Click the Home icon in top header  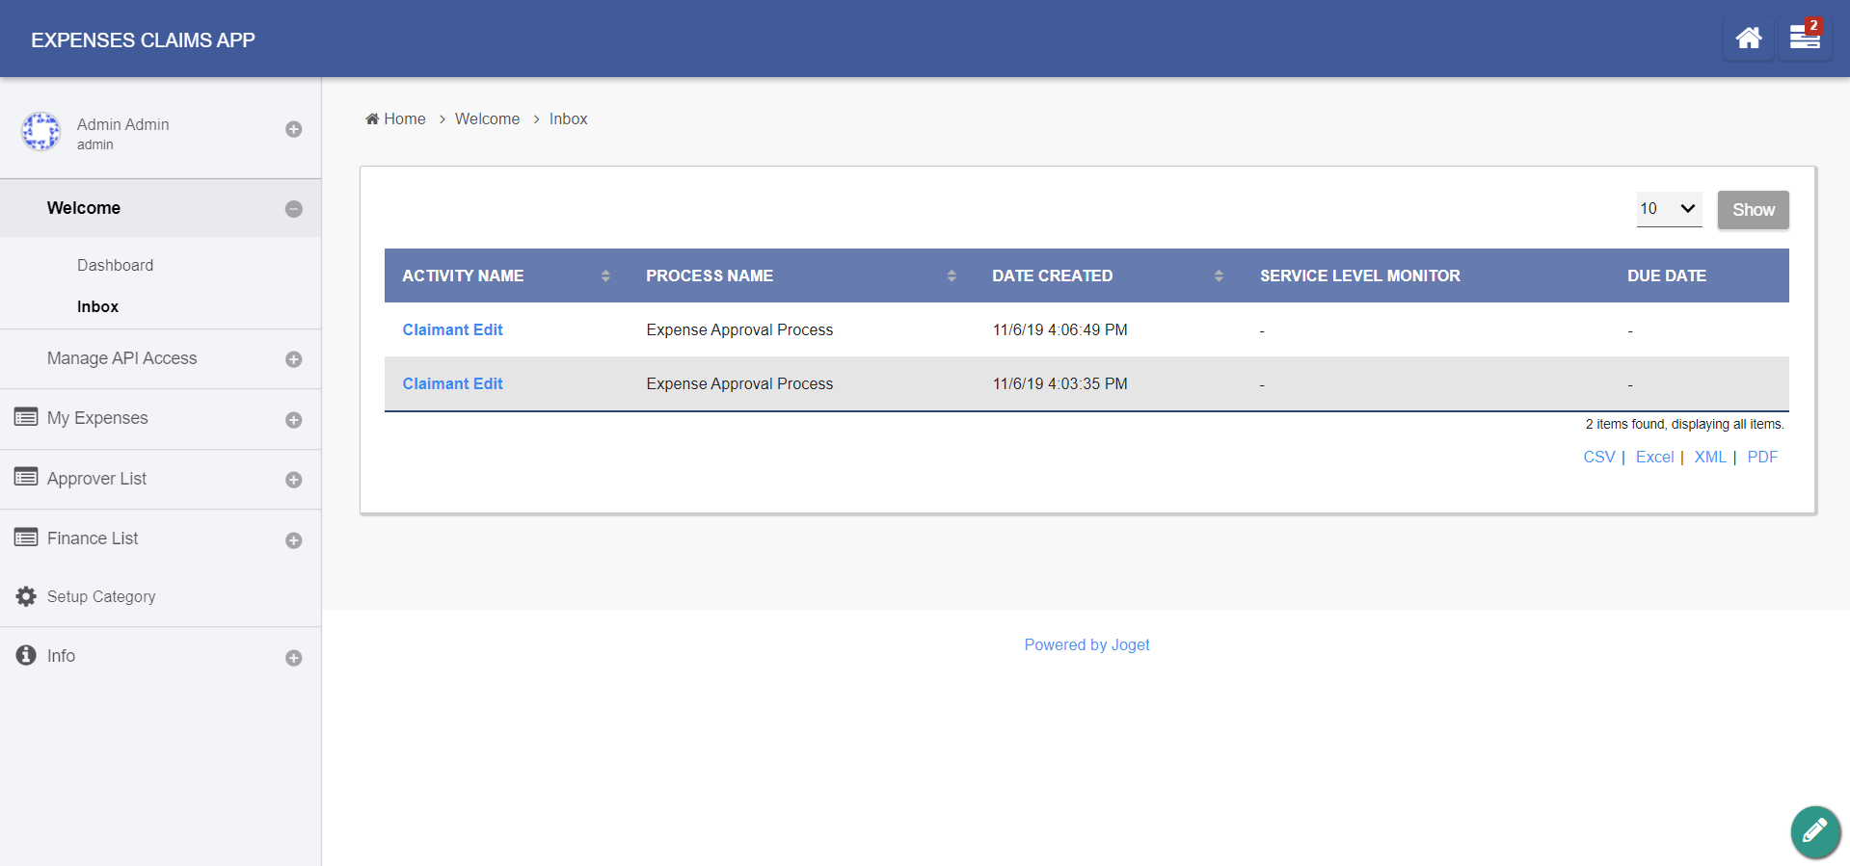1748,39
